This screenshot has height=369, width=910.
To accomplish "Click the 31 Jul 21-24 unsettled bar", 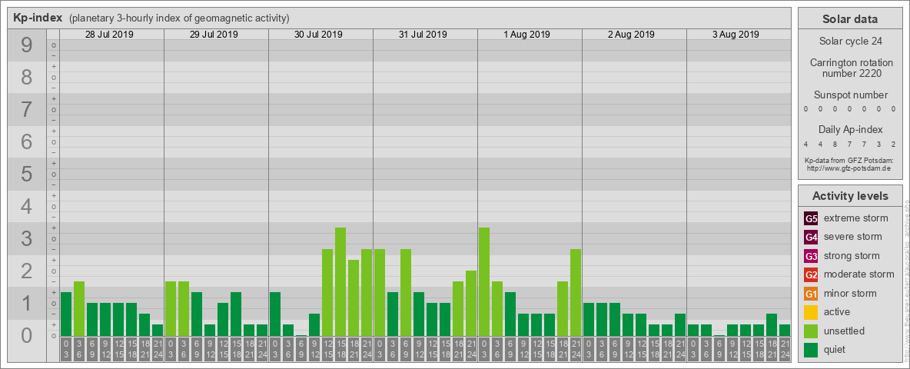I will (x=470, y=304).
